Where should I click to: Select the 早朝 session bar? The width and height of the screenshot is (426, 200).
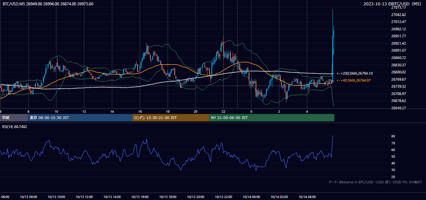[x=14, y=118]
